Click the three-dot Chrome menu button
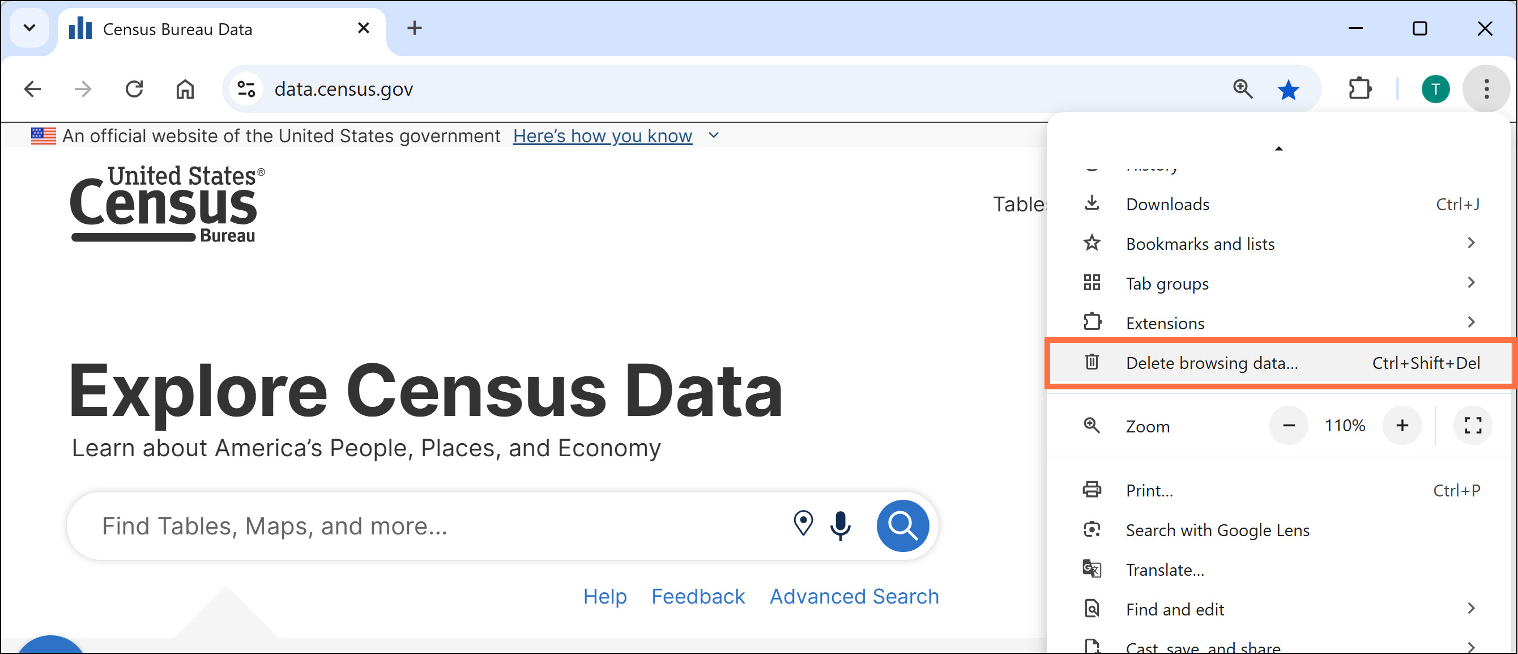1518x654 pixels. click(x=1486, y=89)
